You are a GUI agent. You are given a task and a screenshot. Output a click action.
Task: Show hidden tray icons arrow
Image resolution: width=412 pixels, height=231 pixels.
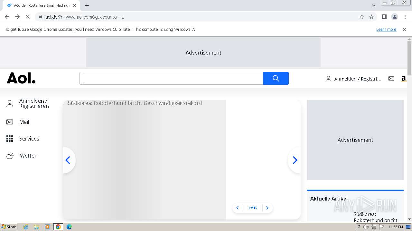pyautogui.click(x=359, y=227)
